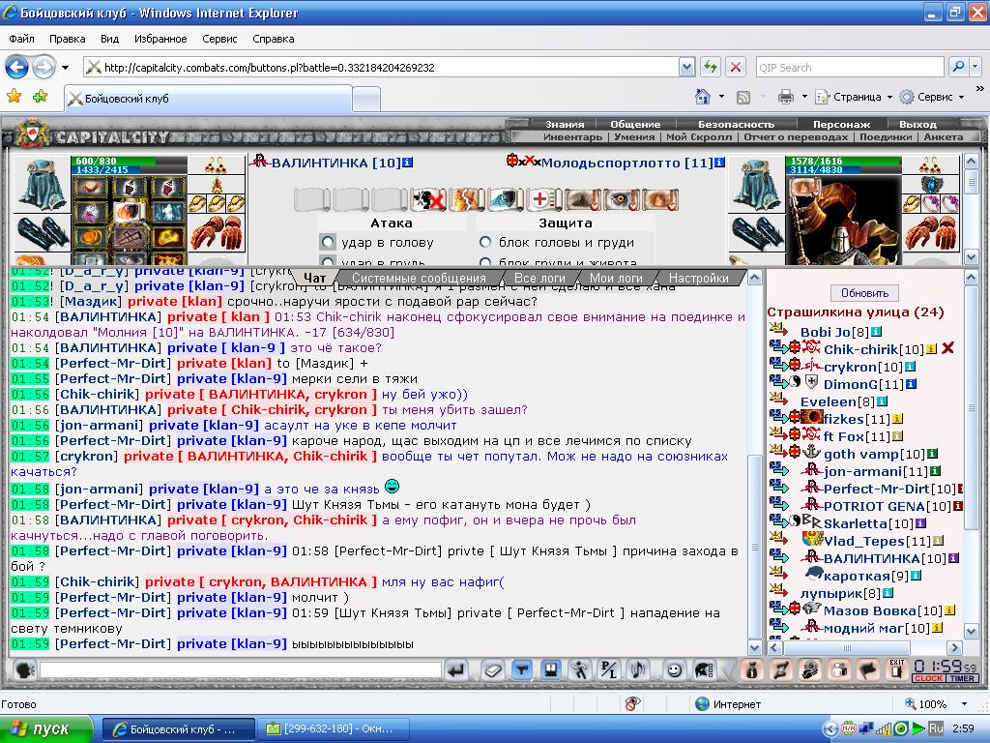
Task: Click the red Stop loading button
Action: point(736,67)
